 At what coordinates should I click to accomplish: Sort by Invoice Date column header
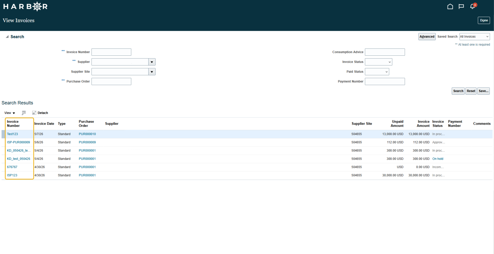click(x=44, y=124)
